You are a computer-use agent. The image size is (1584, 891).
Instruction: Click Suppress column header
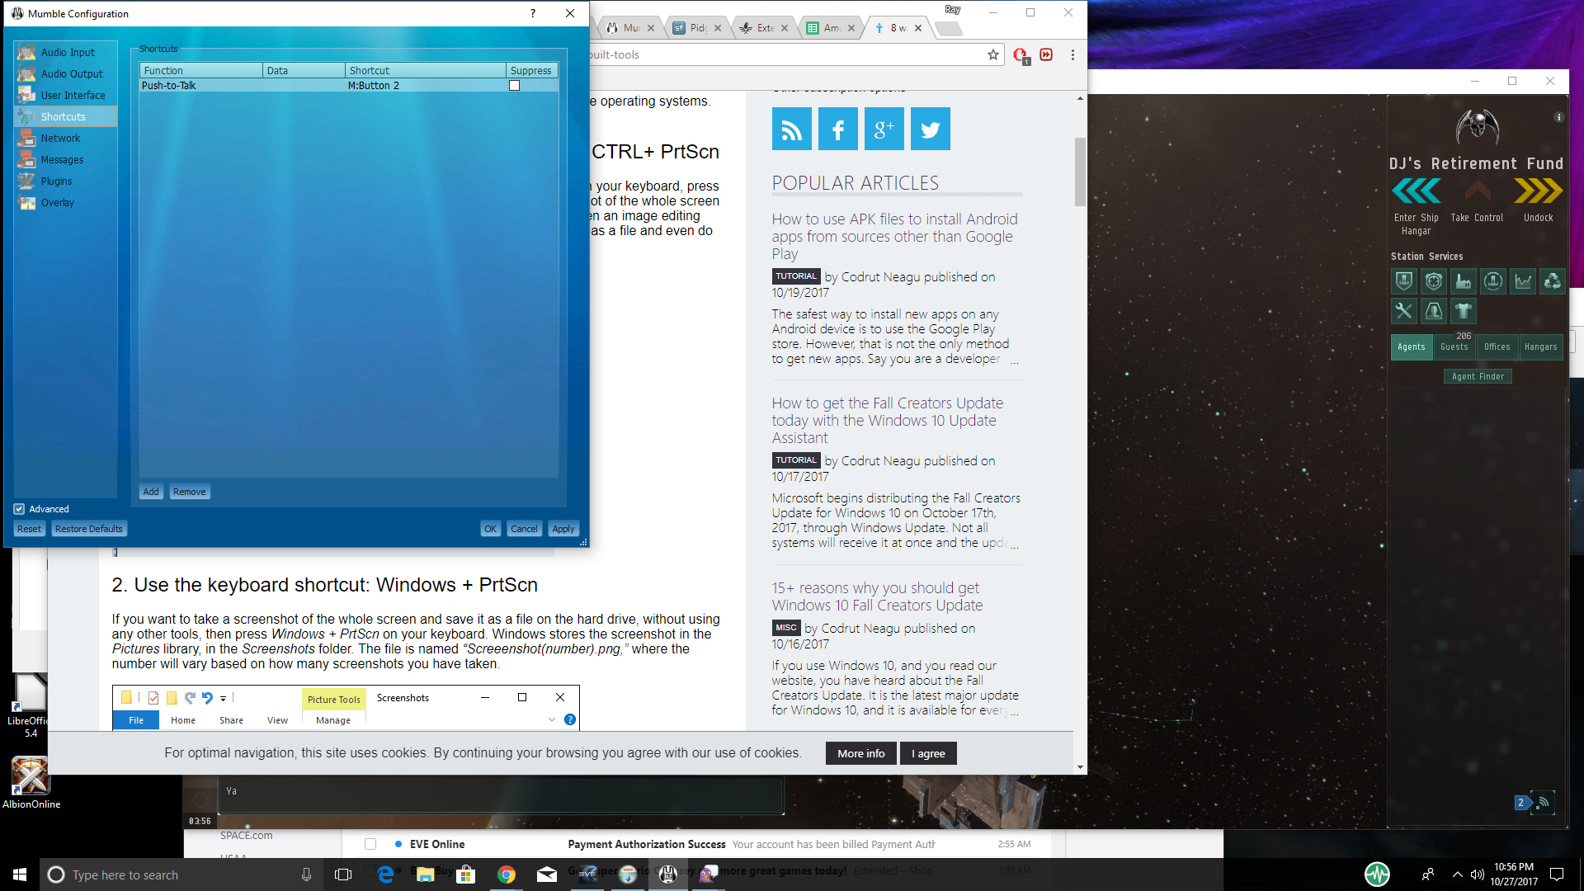[532, 70]
